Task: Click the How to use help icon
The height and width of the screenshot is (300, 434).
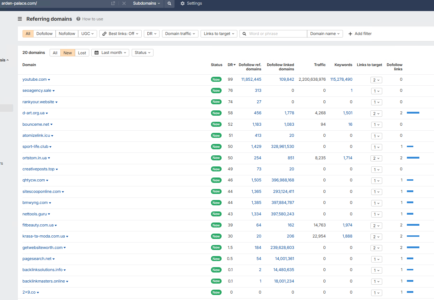Action: pyautogui.click(x=78, y=19)
